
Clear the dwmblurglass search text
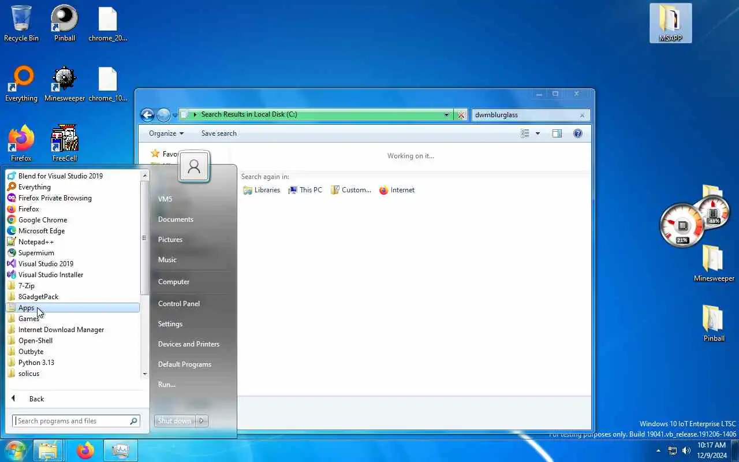(582, 115)
